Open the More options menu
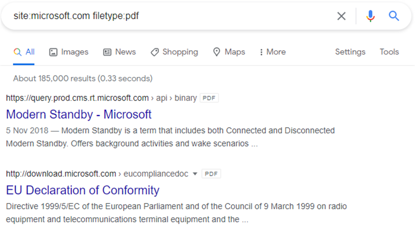Image resolution: width=415 pixels, height=232 pixels. [x=273, y=52]
